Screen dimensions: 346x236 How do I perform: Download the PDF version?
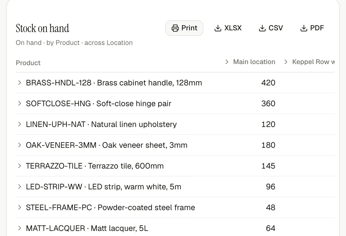312,28
